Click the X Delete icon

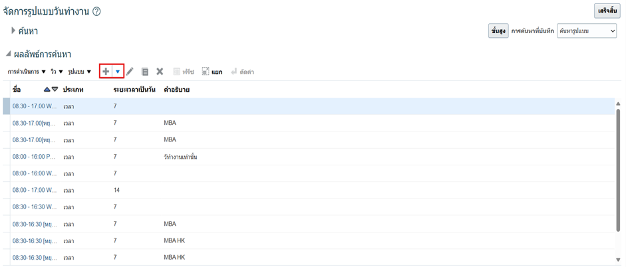click(160, 72)
